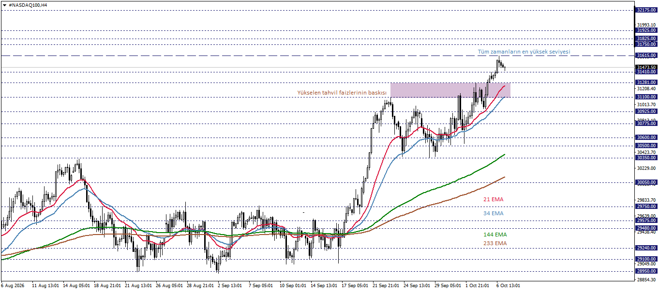This screenshot has height=291, width=659.
Task: Click the '10 Sep 01:01' time axis label
Action: point(294,286)
